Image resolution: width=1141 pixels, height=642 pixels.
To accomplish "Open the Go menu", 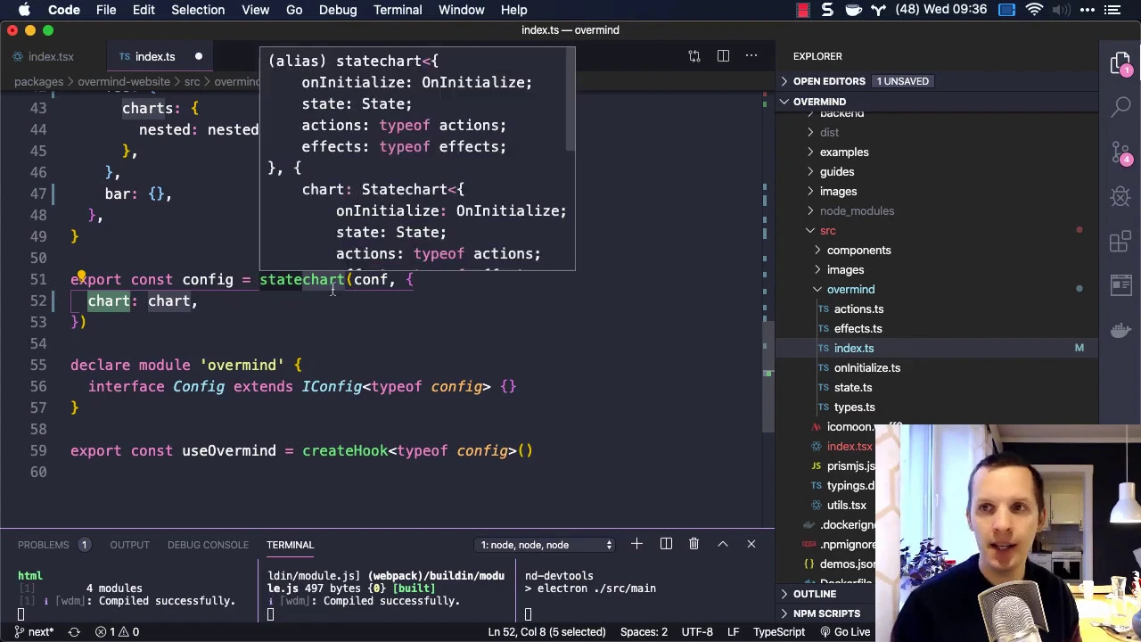I will coord(294,10).
